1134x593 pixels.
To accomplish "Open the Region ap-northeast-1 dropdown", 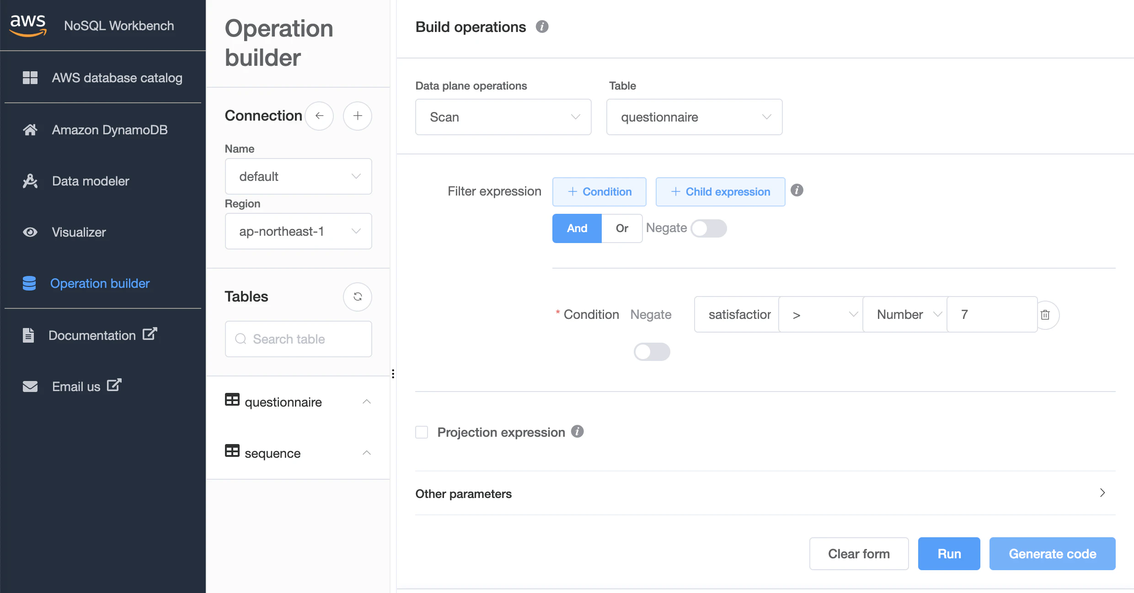I will pyautogui.click(x=298, y=231).
